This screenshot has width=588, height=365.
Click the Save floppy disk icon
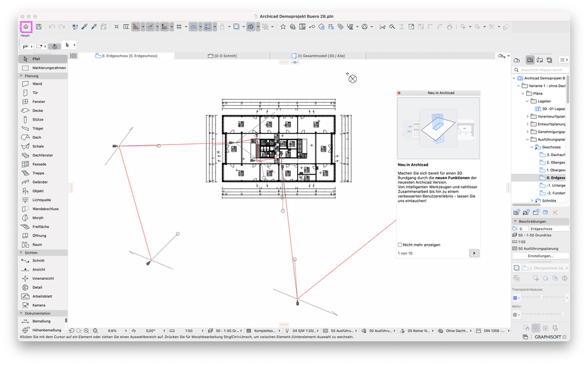coord(39,26)
